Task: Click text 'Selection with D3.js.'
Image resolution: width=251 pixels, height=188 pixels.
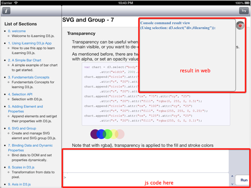Action: coord(27,99)
